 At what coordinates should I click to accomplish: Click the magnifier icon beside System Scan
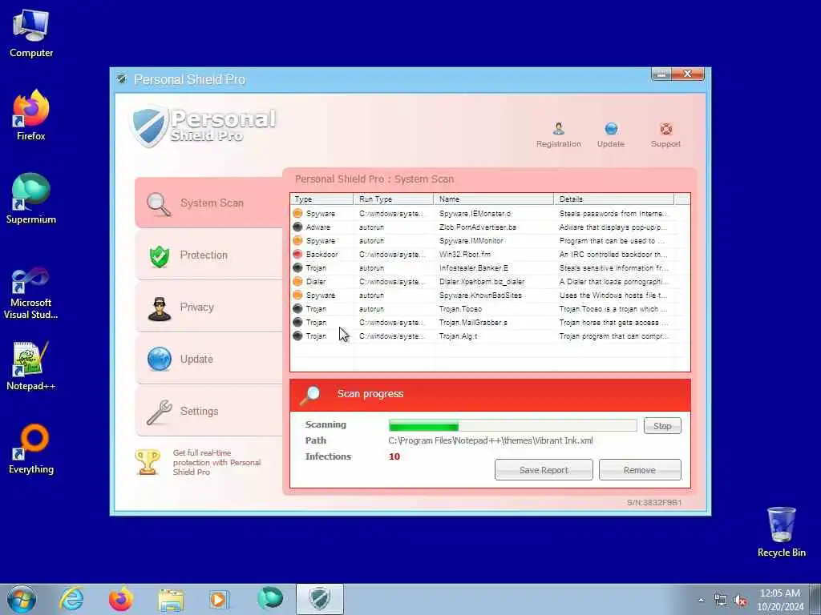pyautogui.click(x=159, y=204)
